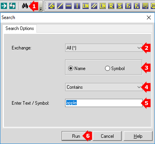Select the vertical line tool

[77, 6]
